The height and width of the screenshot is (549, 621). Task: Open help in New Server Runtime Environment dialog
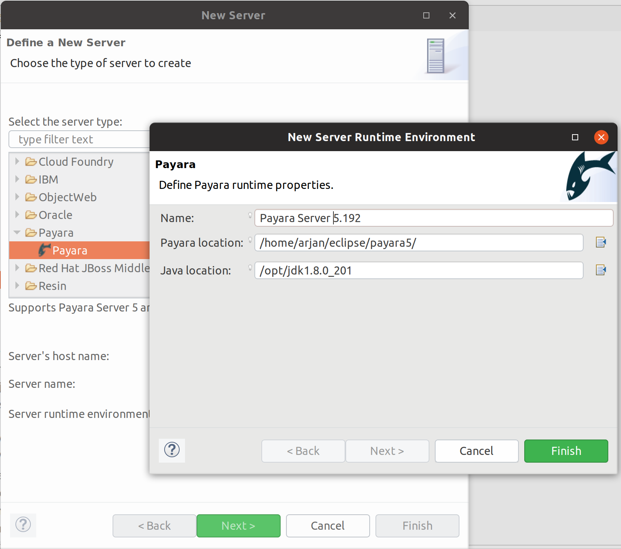coord(172,450)
